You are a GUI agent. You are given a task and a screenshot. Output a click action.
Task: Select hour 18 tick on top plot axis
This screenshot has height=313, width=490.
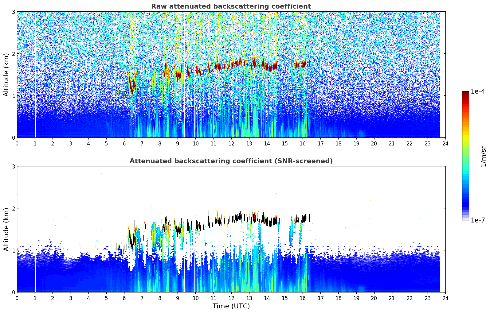[338, 144]
